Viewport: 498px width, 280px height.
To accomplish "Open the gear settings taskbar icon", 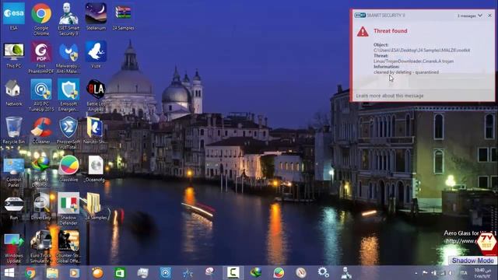I will [324, 273].
